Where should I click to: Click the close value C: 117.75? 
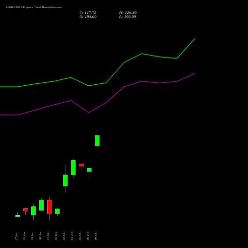coord(88,13)
